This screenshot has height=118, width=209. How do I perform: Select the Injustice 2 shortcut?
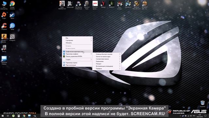coord(128,5)
